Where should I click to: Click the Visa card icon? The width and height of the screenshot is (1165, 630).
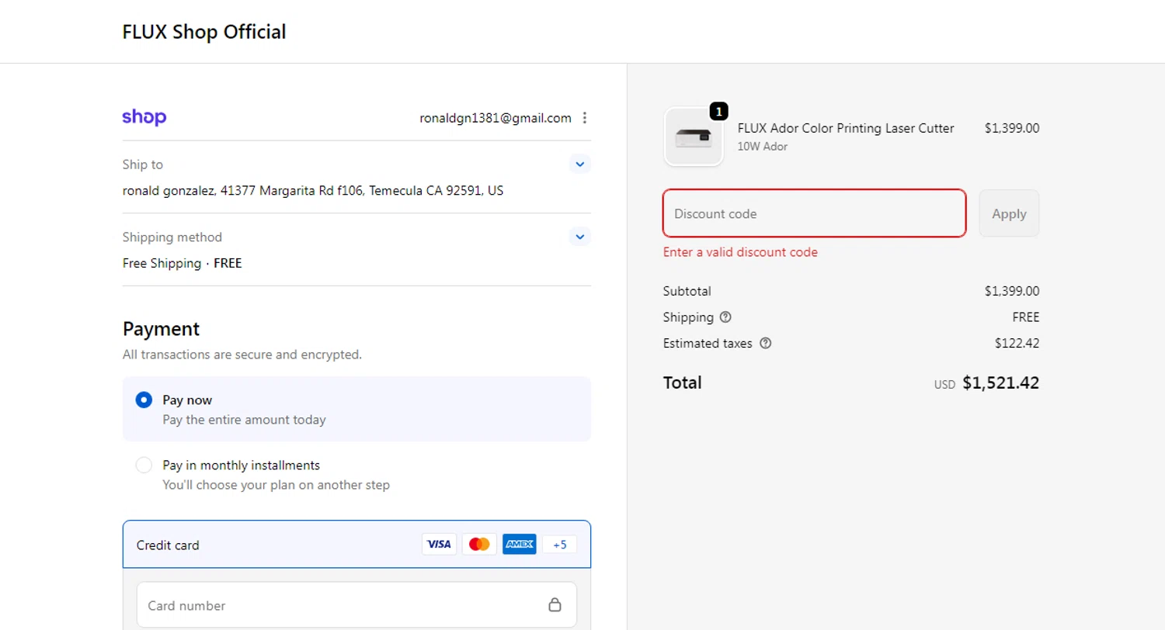[x=439, y=545]
